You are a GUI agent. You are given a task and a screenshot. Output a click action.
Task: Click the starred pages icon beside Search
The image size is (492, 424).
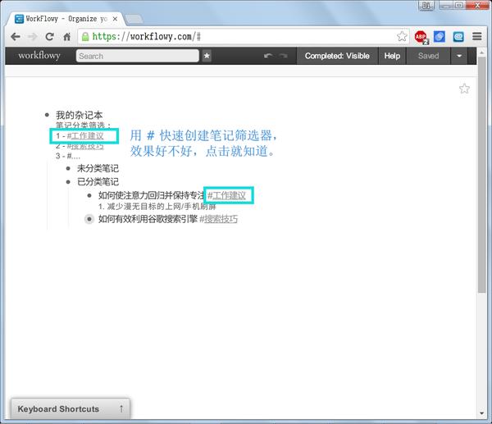[x=207, y=56]
